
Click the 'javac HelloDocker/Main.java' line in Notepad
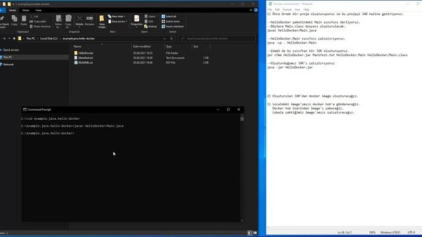pyautogui.click(x=292, y=31)
